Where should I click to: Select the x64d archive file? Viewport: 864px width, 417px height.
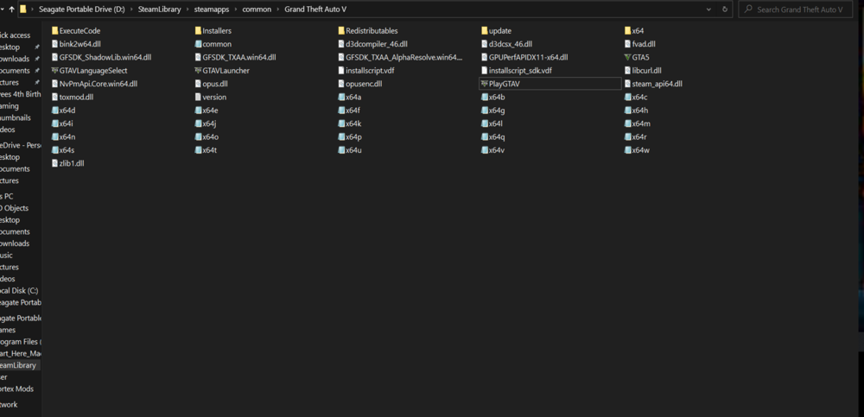click(63, 111)
